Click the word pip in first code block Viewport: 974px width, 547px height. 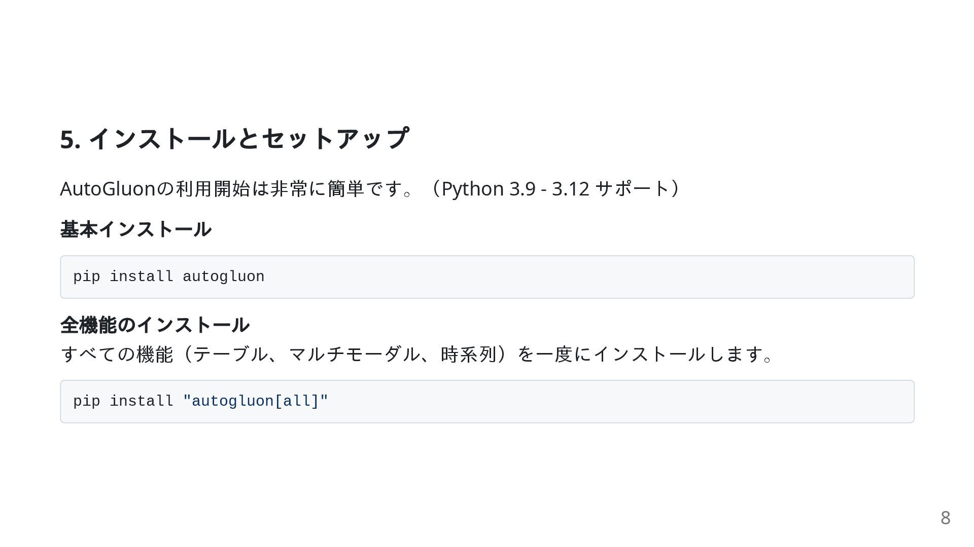87,277
